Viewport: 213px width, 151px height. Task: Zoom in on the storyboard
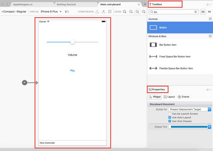point(137,12)
